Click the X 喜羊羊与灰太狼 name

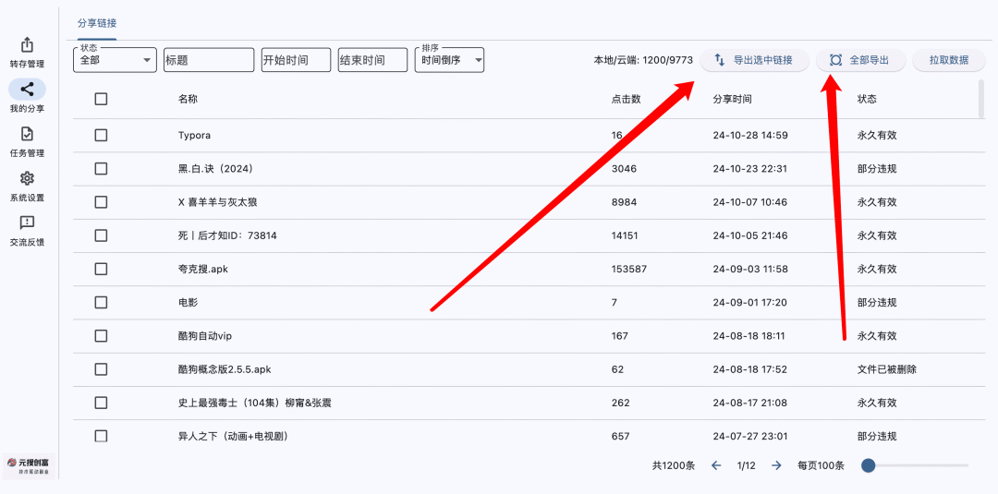[218, 202]
